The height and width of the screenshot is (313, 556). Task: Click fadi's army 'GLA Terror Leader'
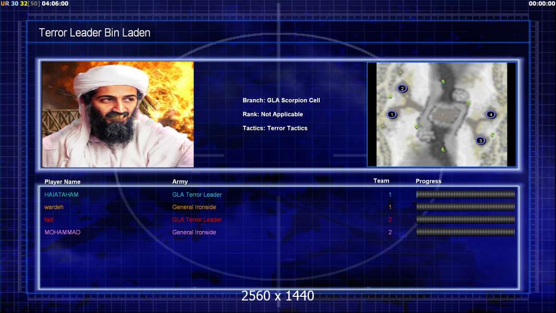click(x=197, y=220)
